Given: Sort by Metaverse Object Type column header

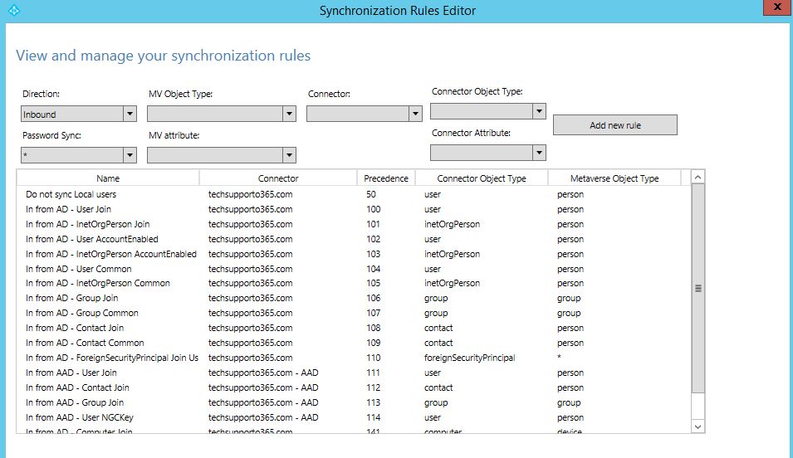Looking at the screenshot, I should [614, 178].
